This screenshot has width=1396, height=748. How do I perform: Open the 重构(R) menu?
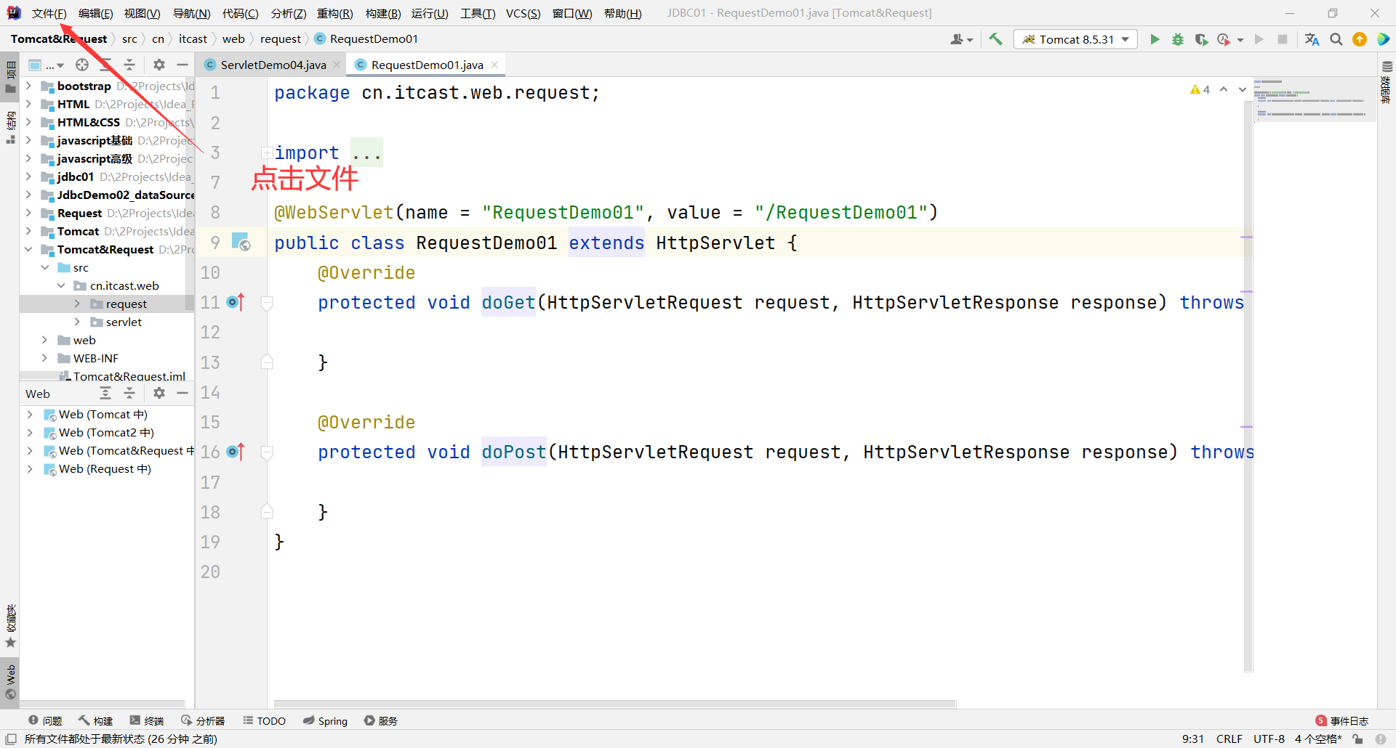pyautogui.click(x=335, y=14)
